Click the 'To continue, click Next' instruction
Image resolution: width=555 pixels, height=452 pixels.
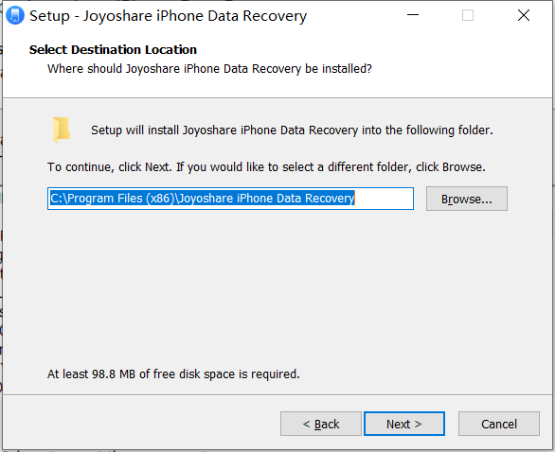tap(266, 166)
